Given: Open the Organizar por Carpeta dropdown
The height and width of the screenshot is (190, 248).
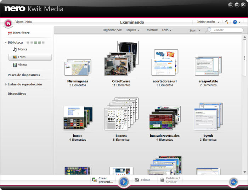Looking at the screenshot, I should [x=132, y=30].
